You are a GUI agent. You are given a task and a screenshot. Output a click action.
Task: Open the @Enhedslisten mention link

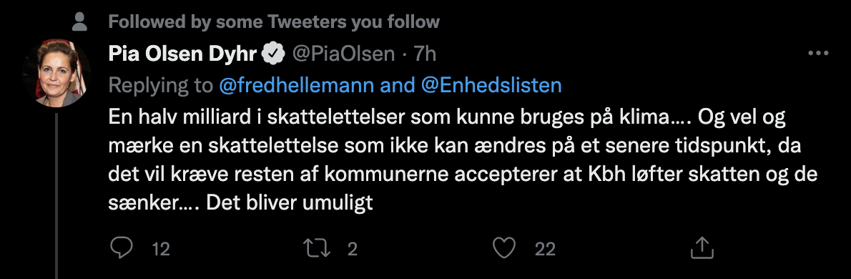491,85
